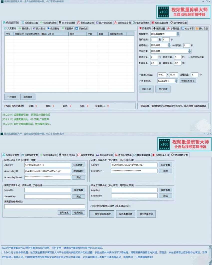Click the 一键检测全部参数 button
Image resolution: width=212 pixels, height=265 pixels.
(x=102, y=214)
